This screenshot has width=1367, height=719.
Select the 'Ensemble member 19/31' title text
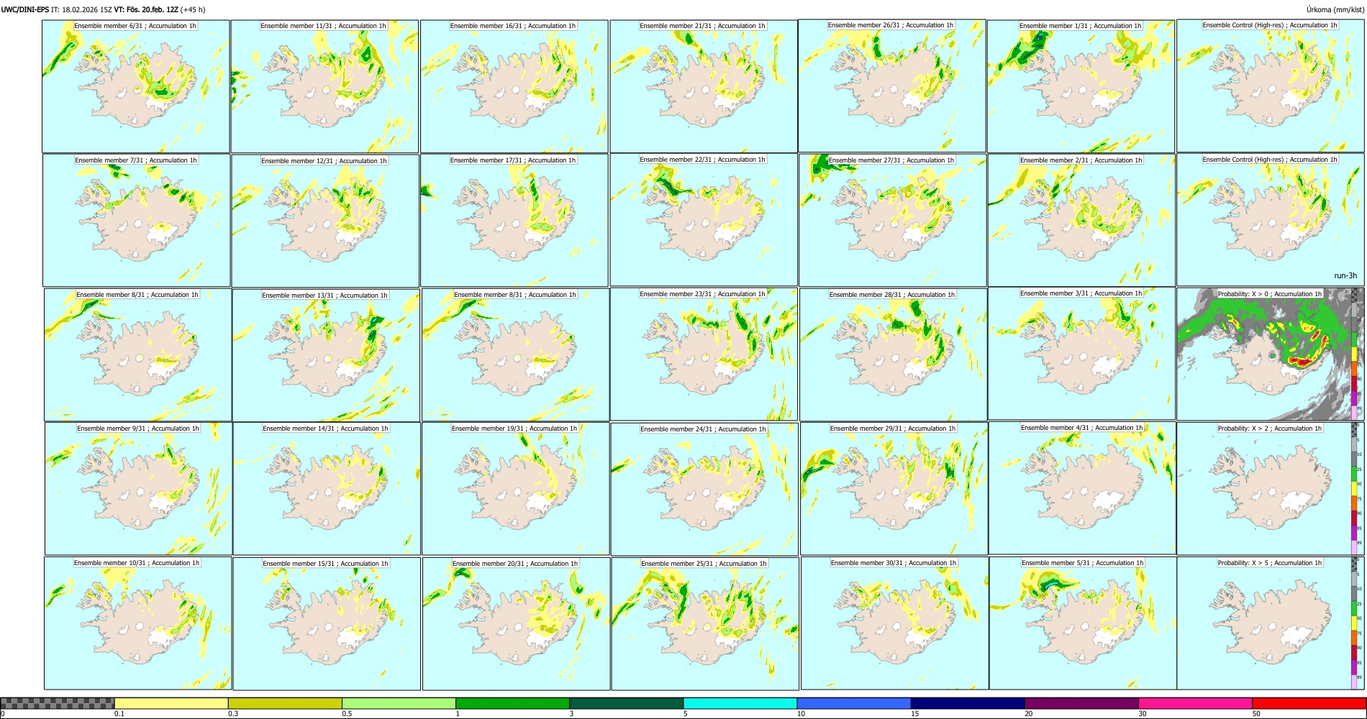click(x=514, y=429)
